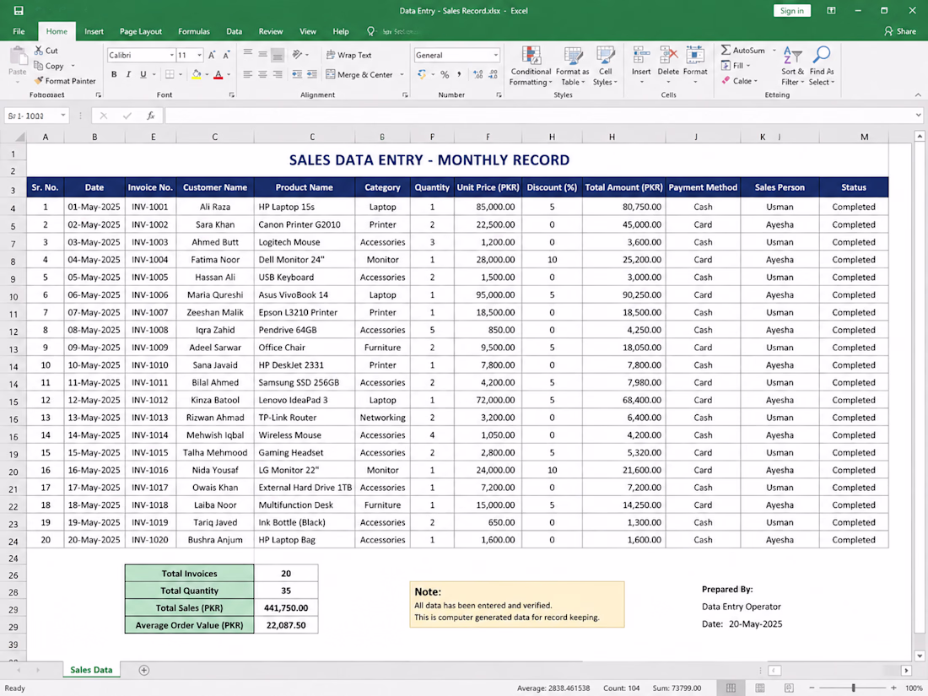Expand the Merge & Center dropdown arrow
Screen dimensions: 928x696
click(402, 74)
